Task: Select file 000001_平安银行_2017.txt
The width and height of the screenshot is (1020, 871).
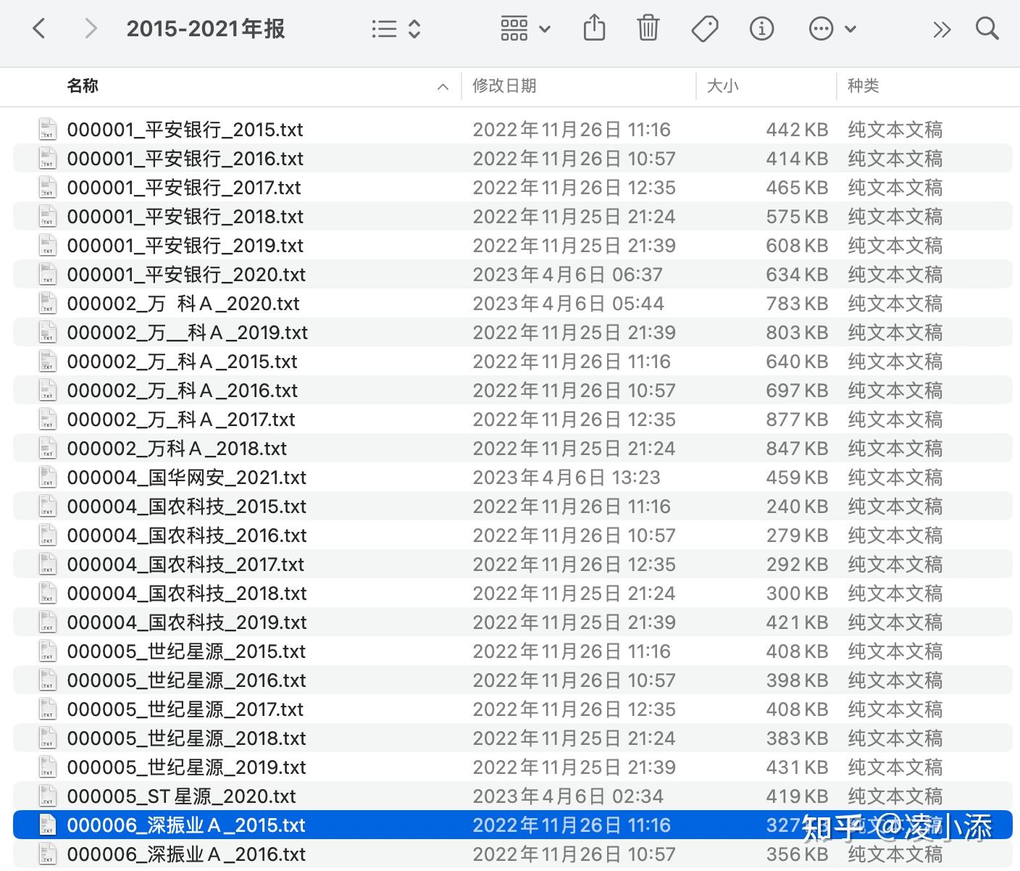Action: pos(513,188)
